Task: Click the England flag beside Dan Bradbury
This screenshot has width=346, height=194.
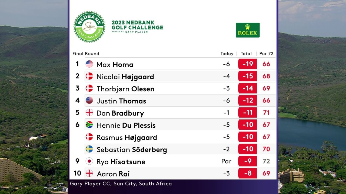Action: [89, 113]
